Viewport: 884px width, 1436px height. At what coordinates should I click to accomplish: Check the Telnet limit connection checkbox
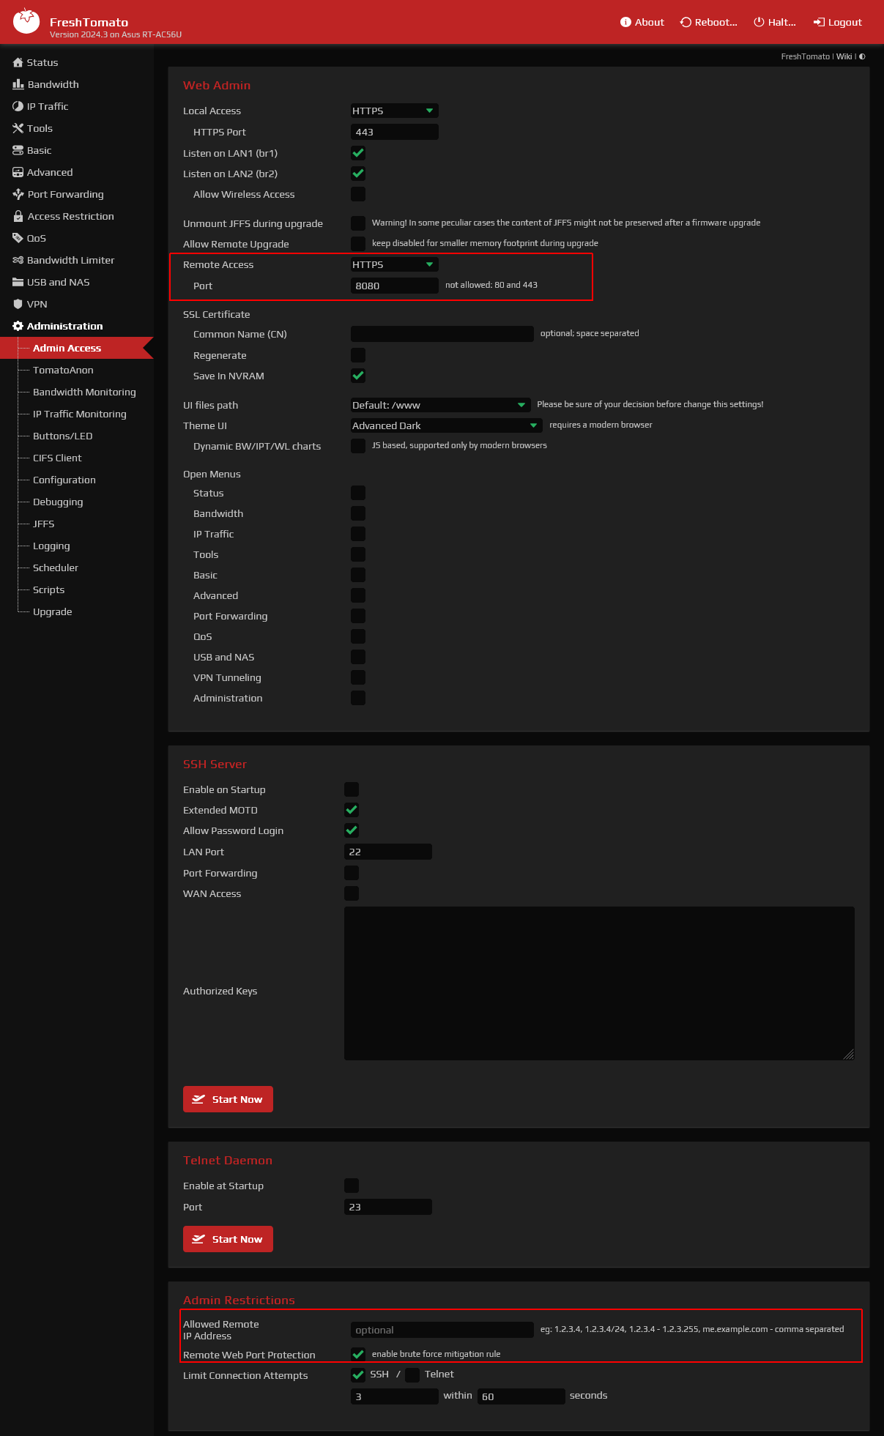(412, 1374)
